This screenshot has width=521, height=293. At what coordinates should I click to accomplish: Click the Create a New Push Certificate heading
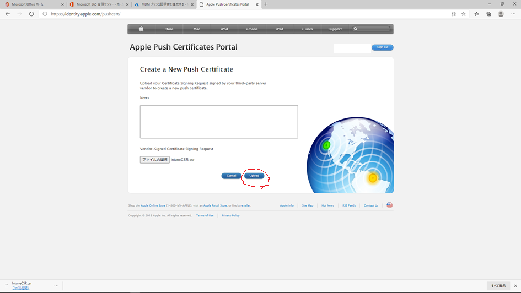point(186,69)
